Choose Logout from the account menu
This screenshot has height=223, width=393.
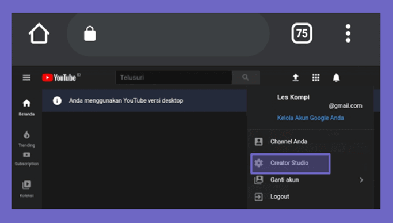point(310,196)
